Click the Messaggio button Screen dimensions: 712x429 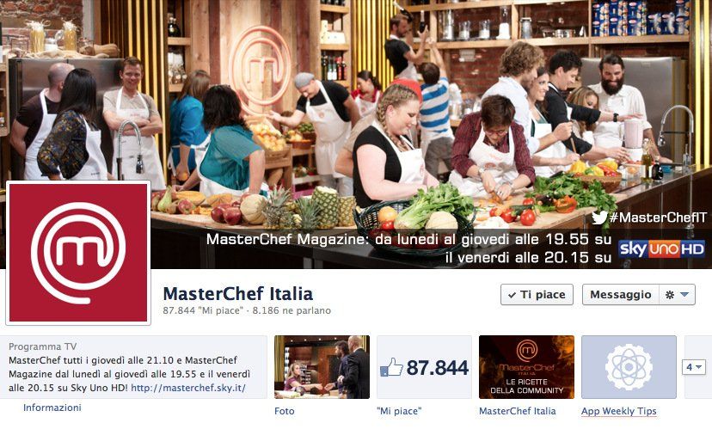click(620, 295)
